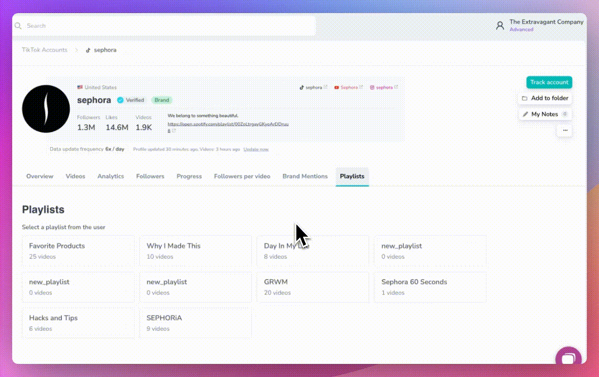Open the Analytics tab
The width and height of the screenshot is (599, 377).
[110, 176]
